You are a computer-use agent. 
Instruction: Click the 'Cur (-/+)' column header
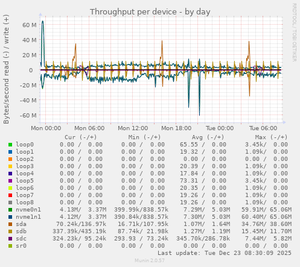pos(81,137)
